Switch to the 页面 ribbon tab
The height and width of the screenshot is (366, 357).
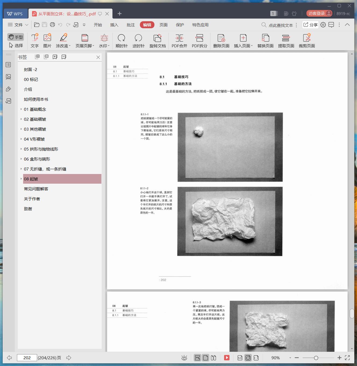[x=164, y=25]
